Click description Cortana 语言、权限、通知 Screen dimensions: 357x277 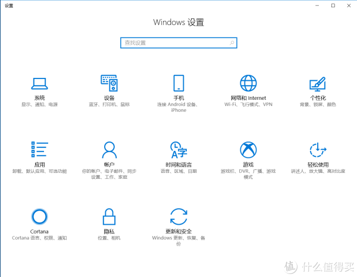pos(39,238)
